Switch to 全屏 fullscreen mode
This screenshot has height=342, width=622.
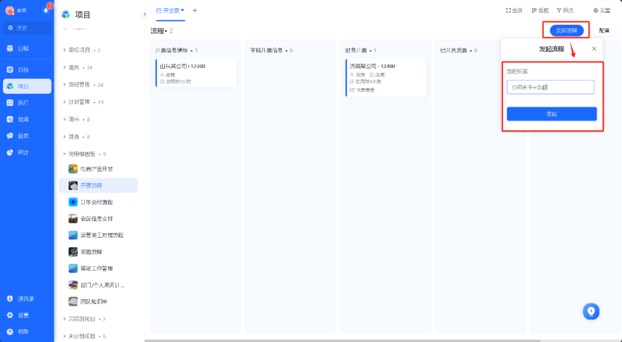514,10
